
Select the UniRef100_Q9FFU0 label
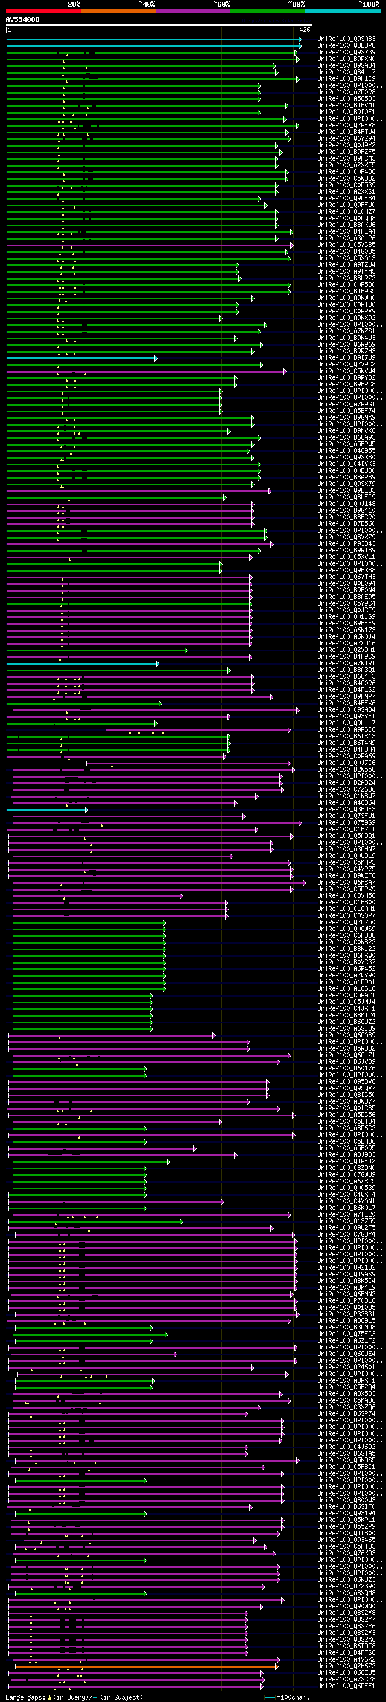pyautogui.click(x=346, y=205)
